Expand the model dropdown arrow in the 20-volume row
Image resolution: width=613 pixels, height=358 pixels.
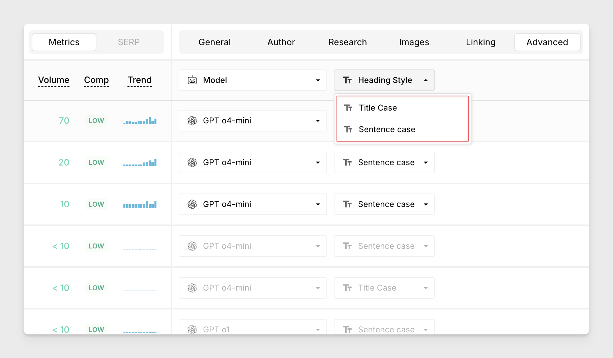point(318,162)
